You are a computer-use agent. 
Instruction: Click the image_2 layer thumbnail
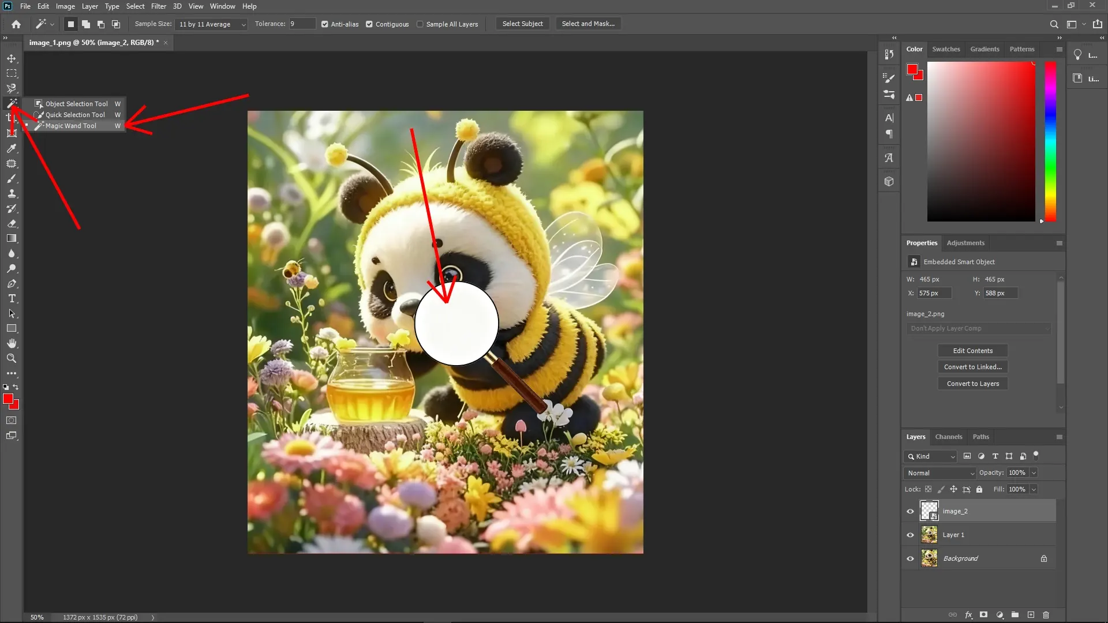click(x=929, y=511)
